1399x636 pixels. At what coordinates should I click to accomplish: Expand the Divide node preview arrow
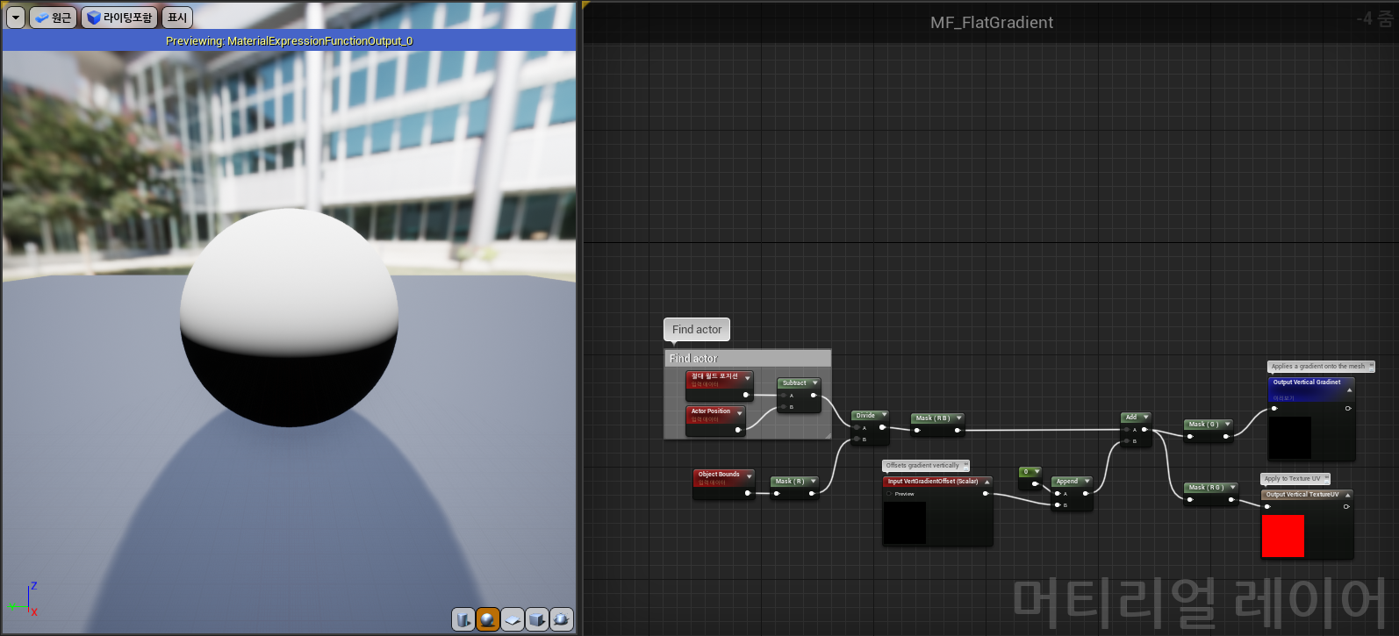(883, 416)
